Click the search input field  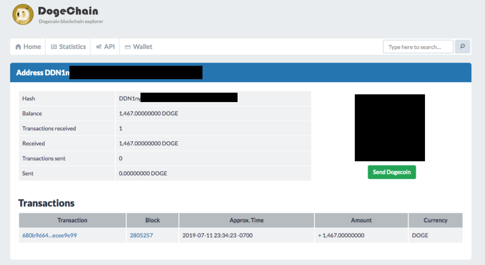click(418, 47)
